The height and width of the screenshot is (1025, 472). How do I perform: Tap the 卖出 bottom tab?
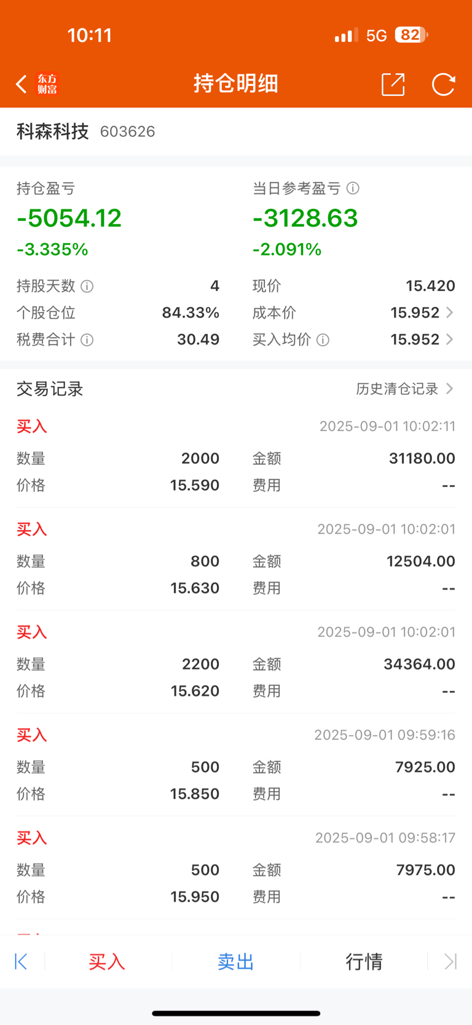tap(236, 961)
